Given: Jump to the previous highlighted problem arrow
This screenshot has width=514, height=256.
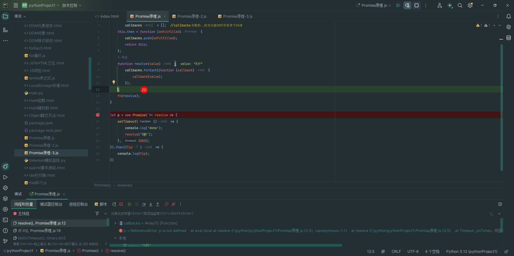Looking at the screenshot, I should click(494, 25).
